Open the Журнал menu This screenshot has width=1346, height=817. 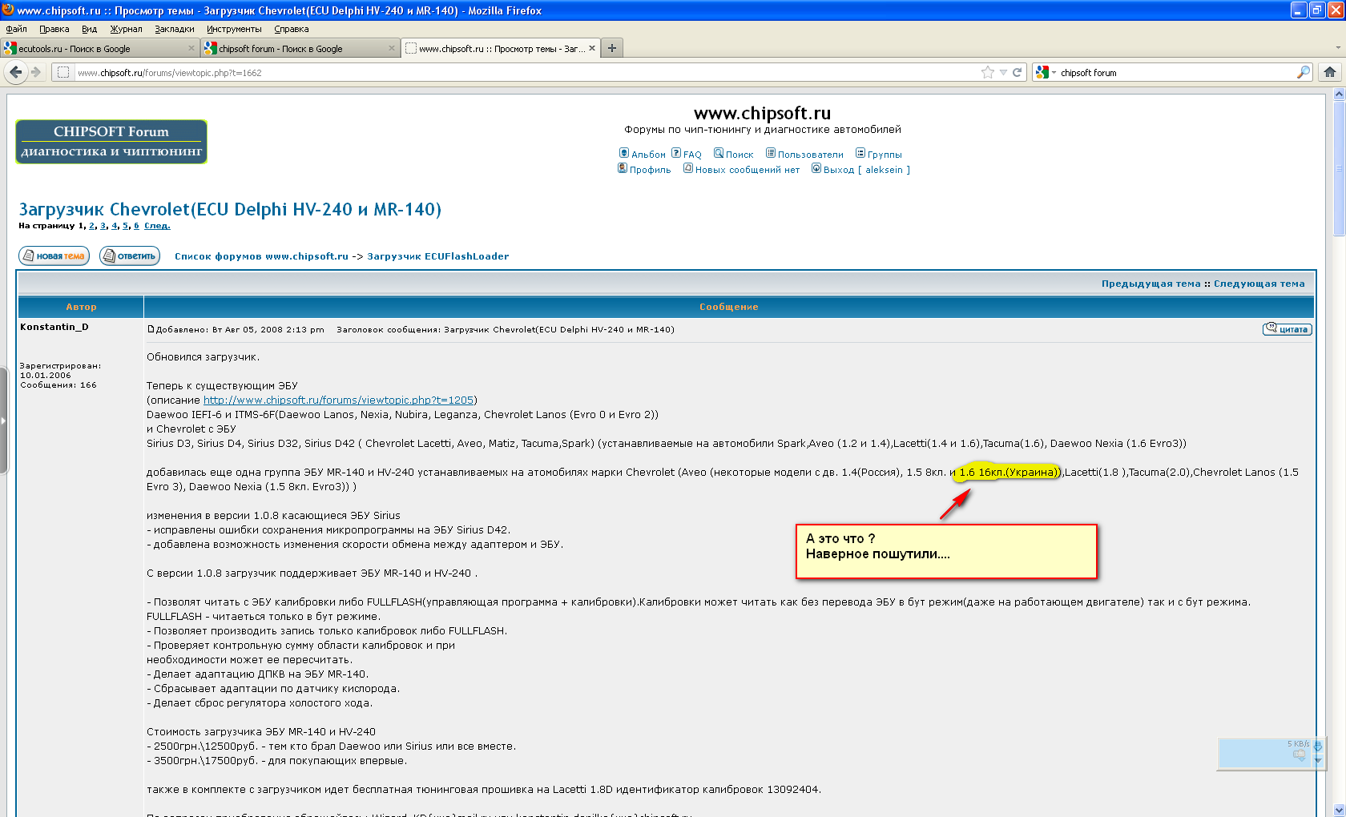126,29
